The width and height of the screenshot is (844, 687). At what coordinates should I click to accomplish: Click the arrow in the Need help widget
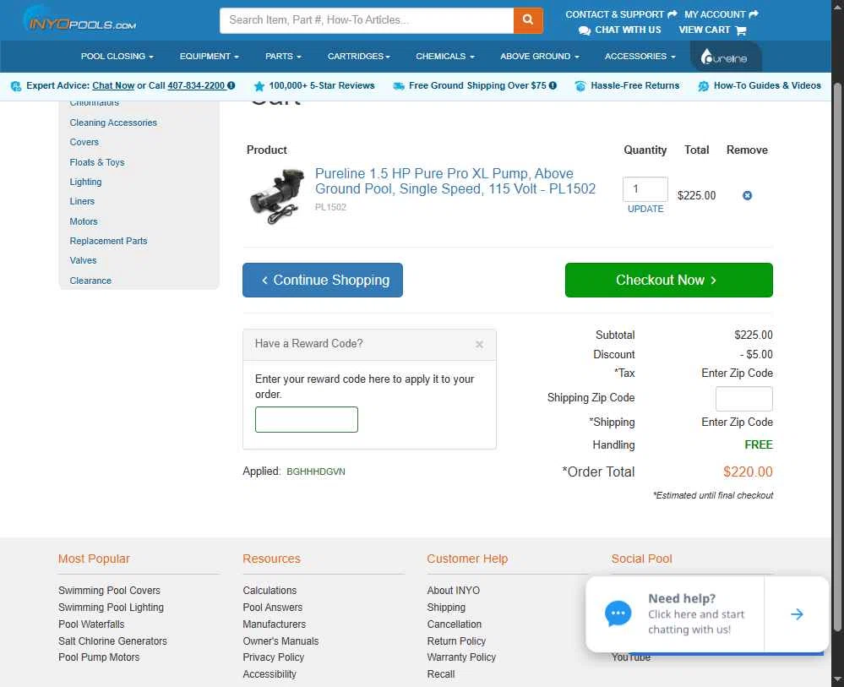pyautogui.click(x=797, y=613)
